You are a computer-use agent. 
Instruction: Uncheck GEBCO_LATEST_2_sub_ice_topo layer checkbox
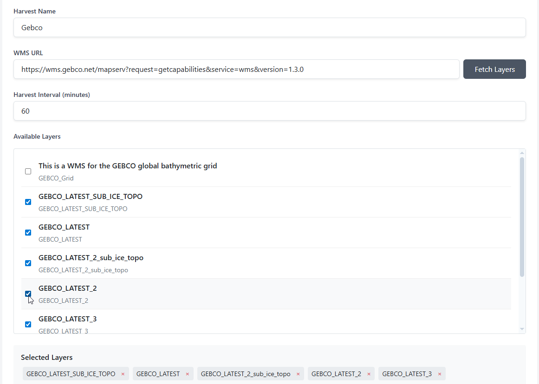[x=28, y=263]
